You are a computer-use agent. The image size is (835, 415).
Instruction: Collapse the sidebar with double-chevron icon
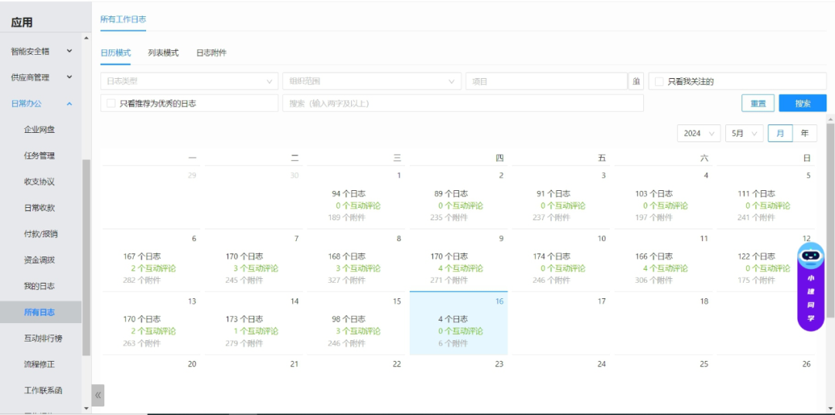(98, 395)
